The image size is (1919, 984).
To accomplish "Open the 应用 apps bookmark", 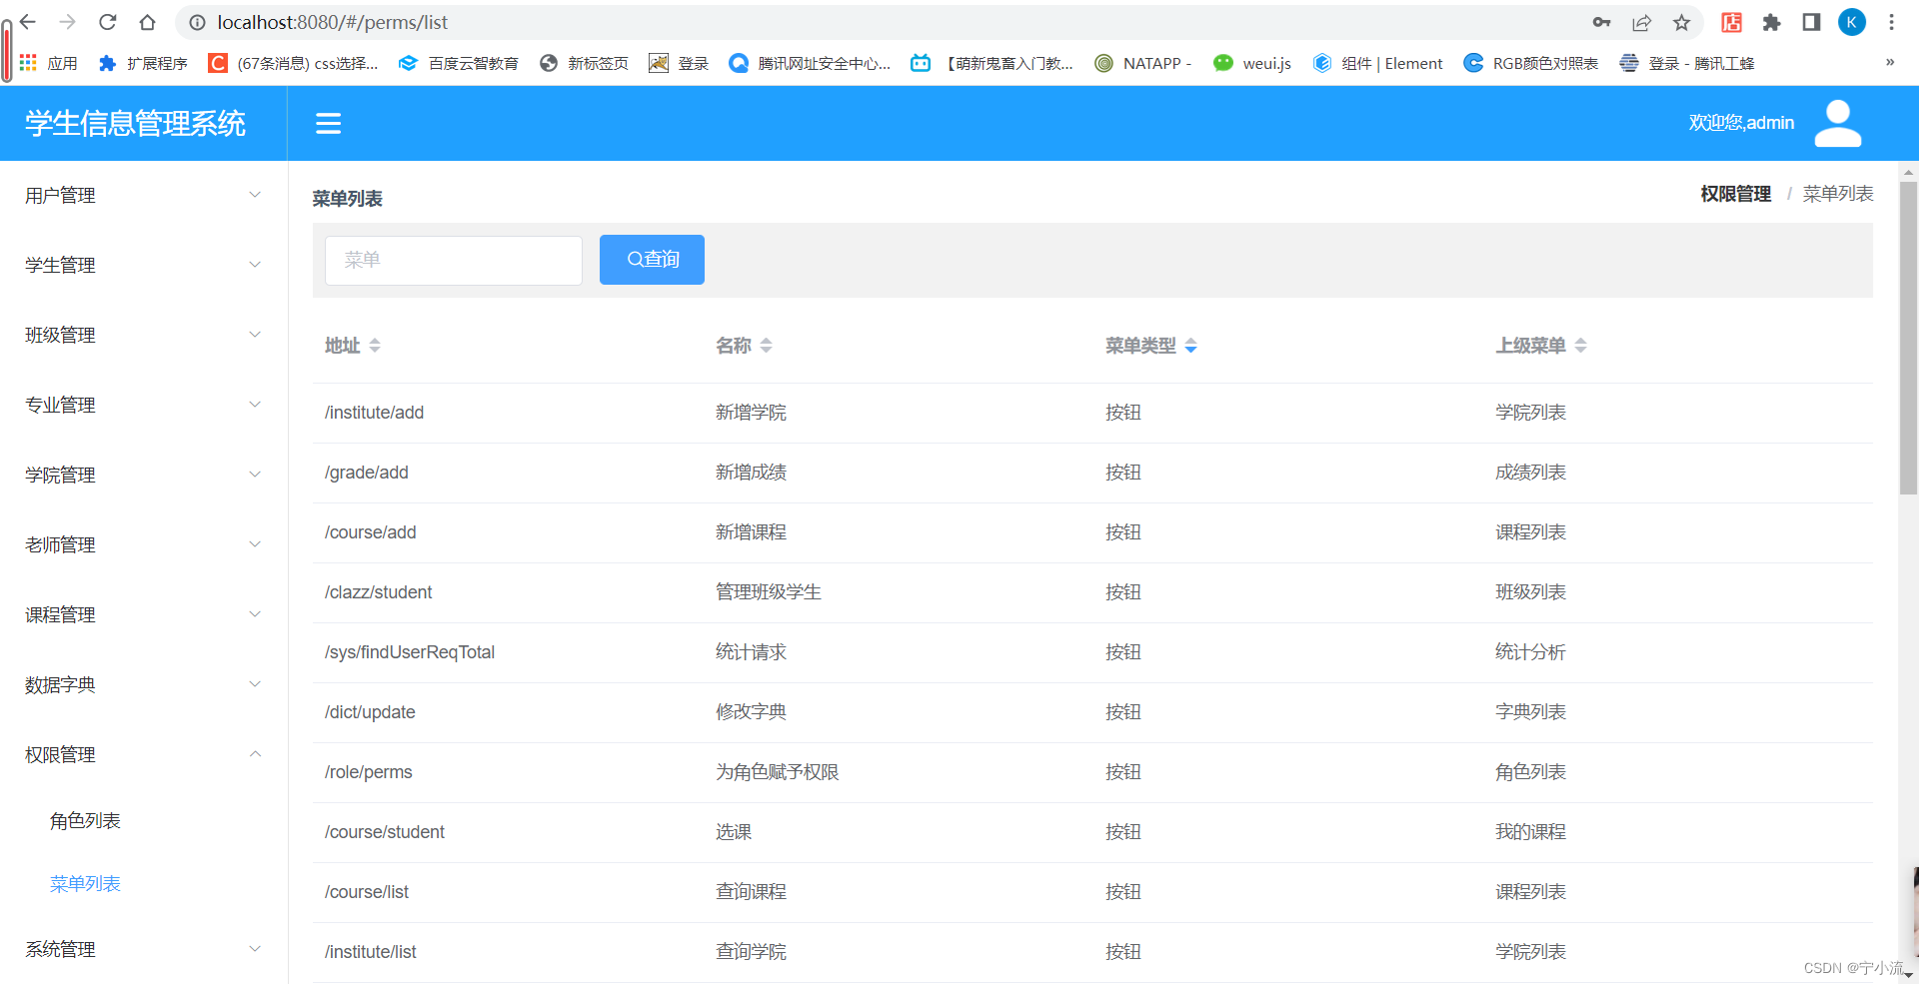I will coord(49,63).
